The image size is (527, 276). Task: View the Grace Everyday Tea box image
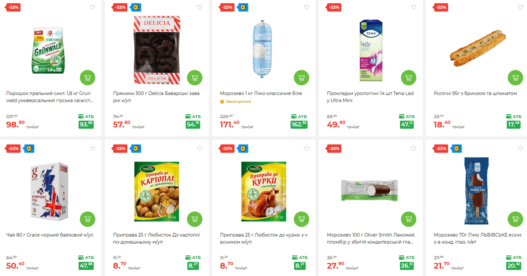pyautogui.click(x=49, y=191)
